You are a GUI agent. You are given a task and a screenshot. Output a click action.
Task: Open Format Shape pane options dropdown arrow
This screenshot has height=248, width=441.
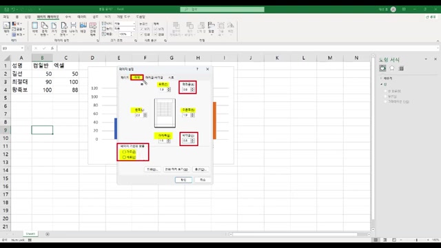426,59
